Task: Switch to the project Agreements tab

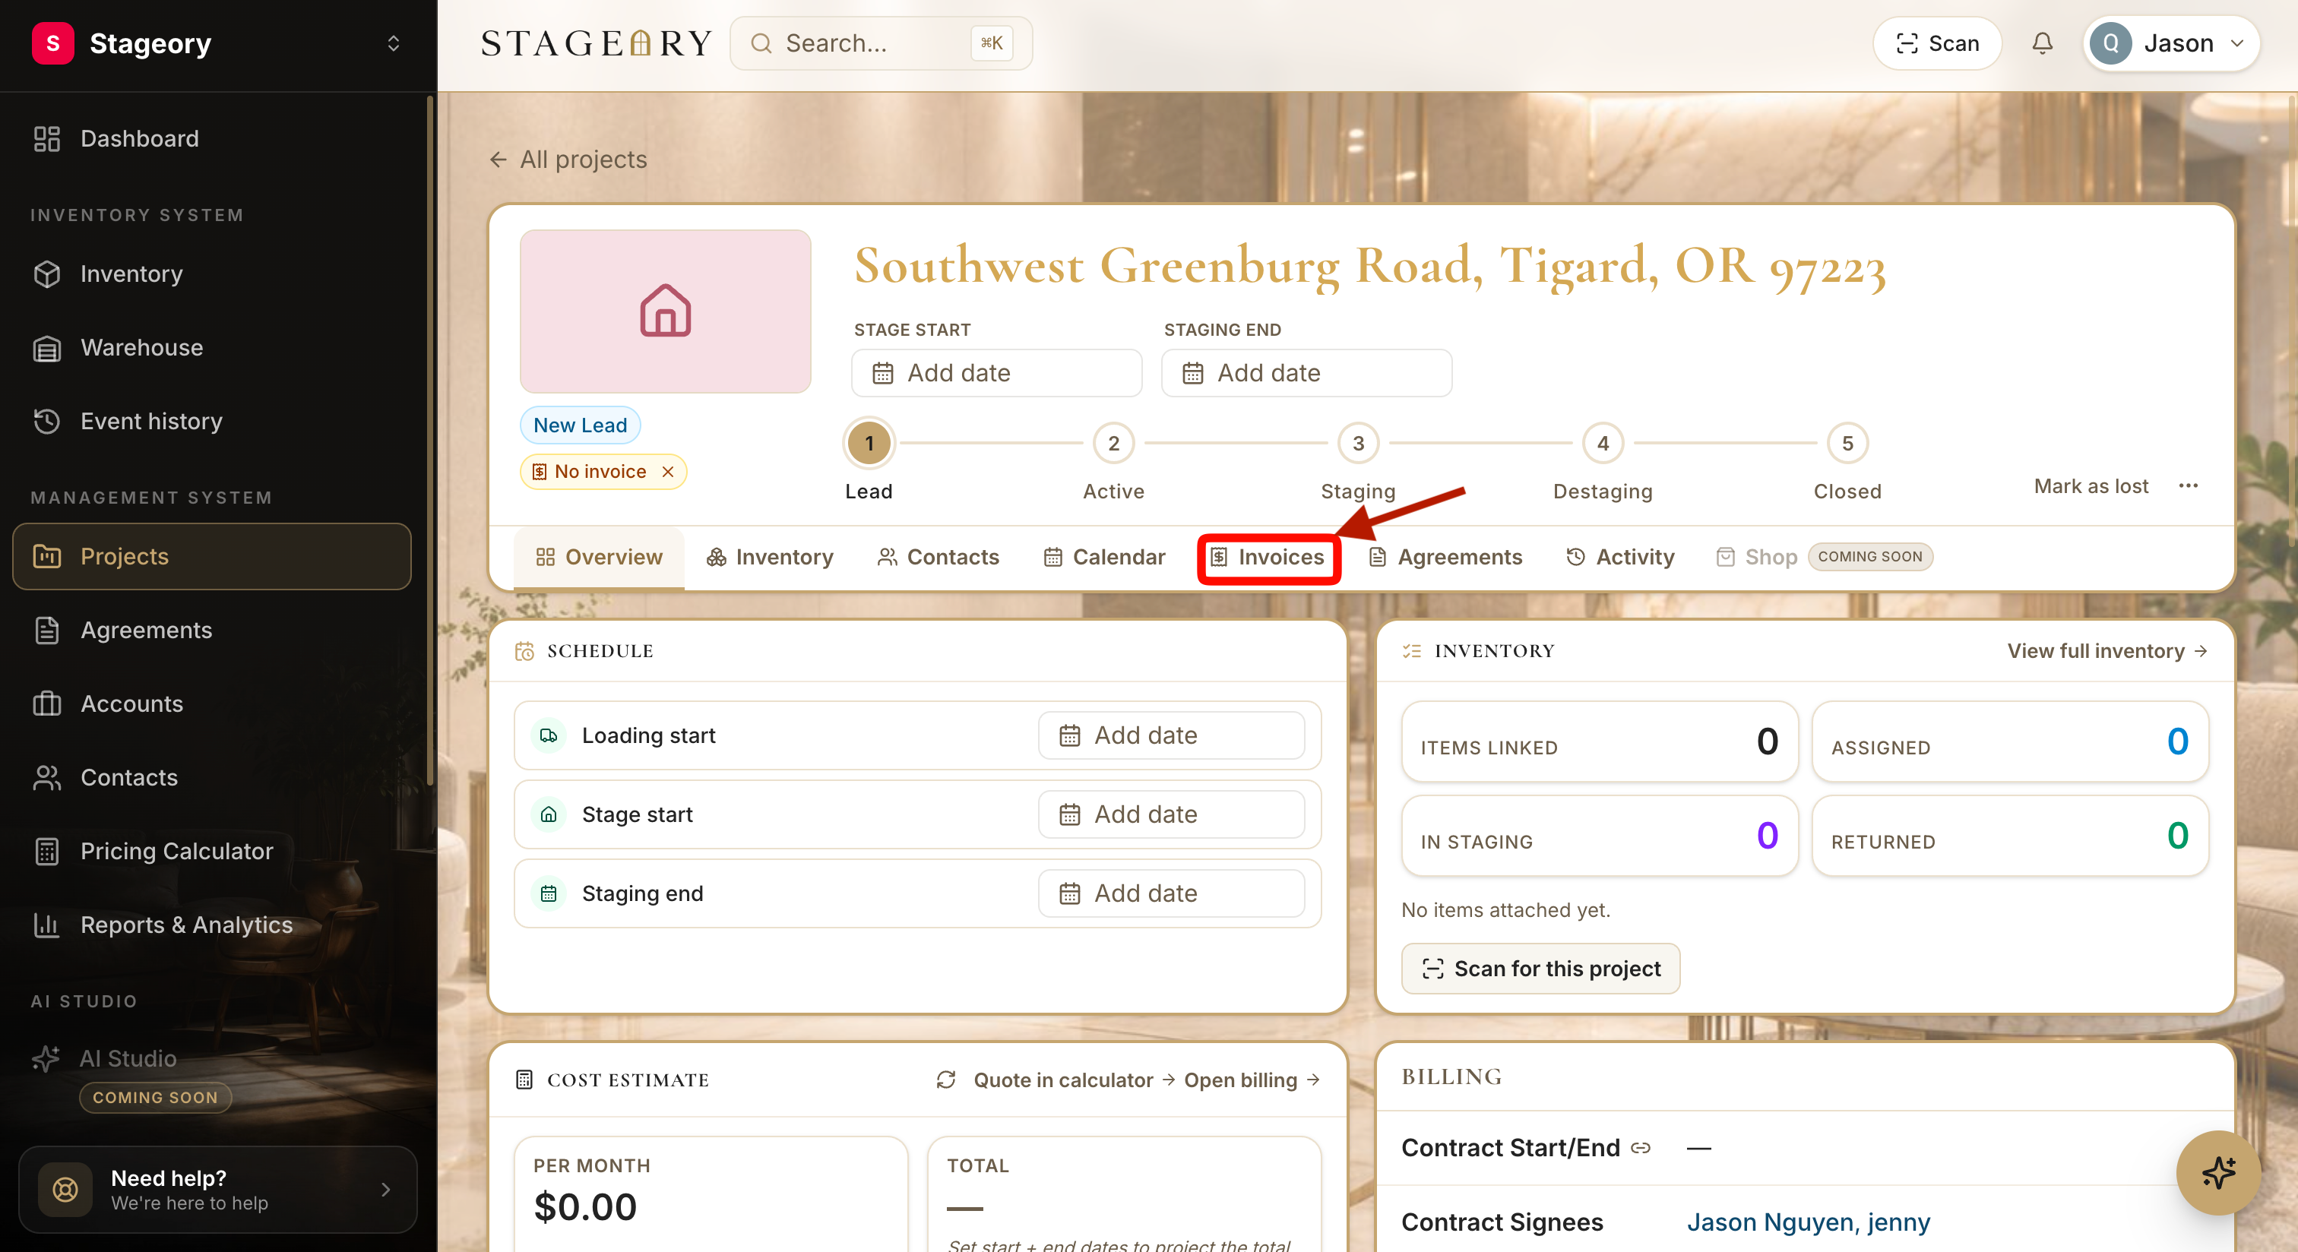Action: [1446, 556]
